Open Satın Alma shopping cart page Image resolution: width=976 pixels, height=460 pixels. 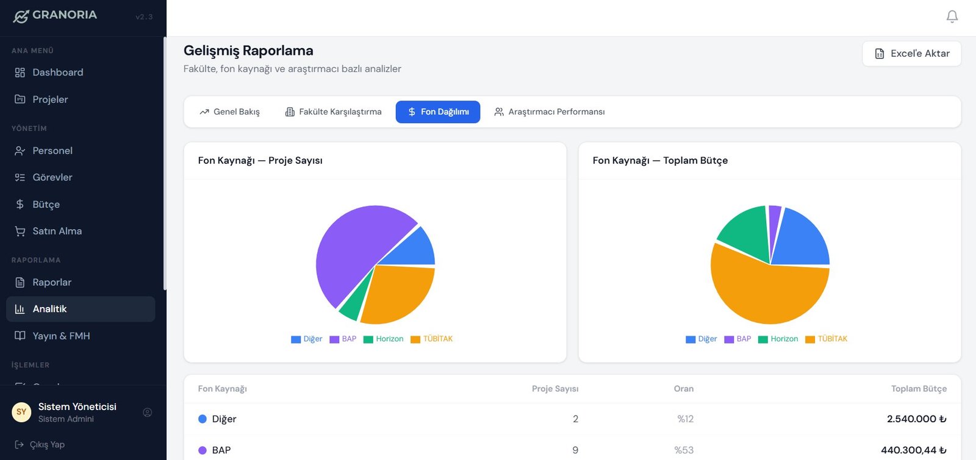pos(57,231)
